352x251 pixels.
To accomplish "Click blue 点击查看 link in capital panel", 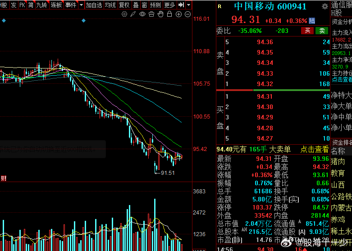I will tap(342, 79).
